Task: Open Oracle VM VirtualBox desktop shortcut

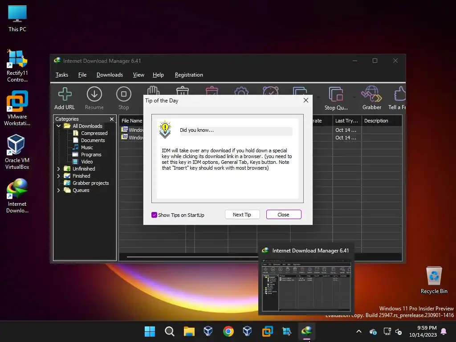Action: pyautogui.click(x=17, y=152)
